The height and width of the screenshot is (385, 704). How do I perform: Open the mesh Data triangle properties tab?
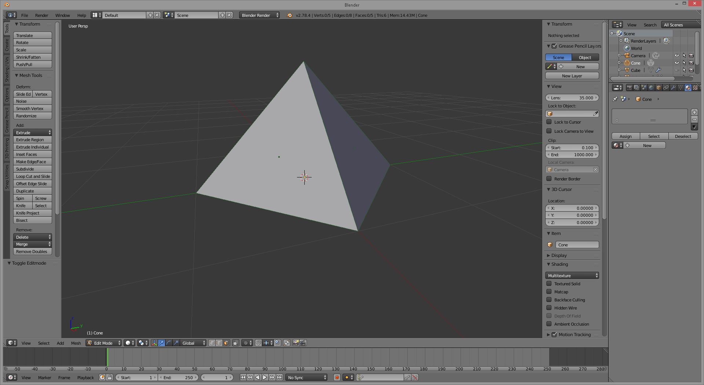[681, 88]
